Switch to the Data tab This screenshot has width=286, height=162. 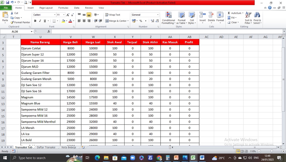point(77,8)
